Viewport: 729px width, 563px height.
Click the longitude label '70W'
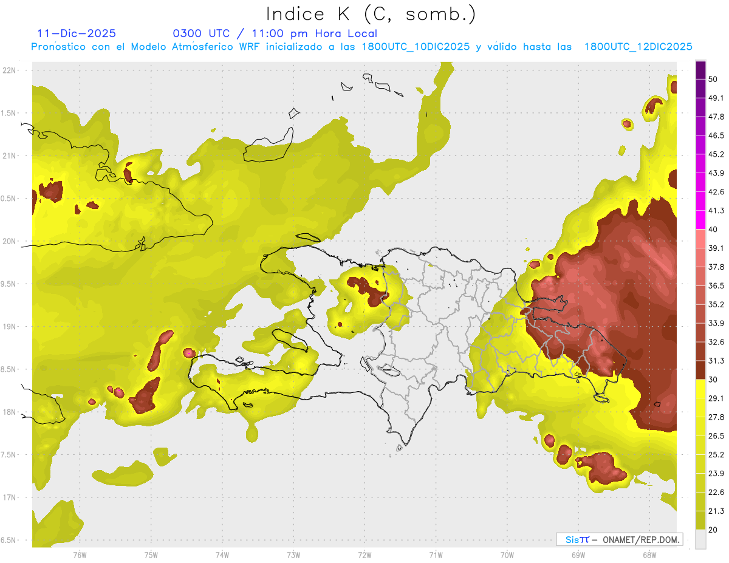coord(507,555)
